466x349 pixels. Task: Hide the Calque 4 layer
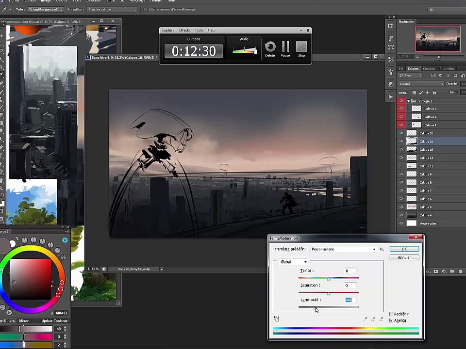401,215
